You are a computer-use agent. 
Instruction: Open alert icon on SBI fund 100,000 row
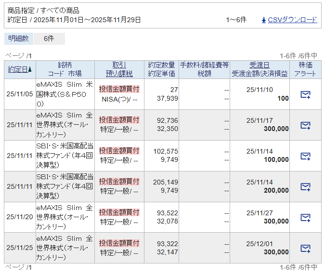click(305, 156)
